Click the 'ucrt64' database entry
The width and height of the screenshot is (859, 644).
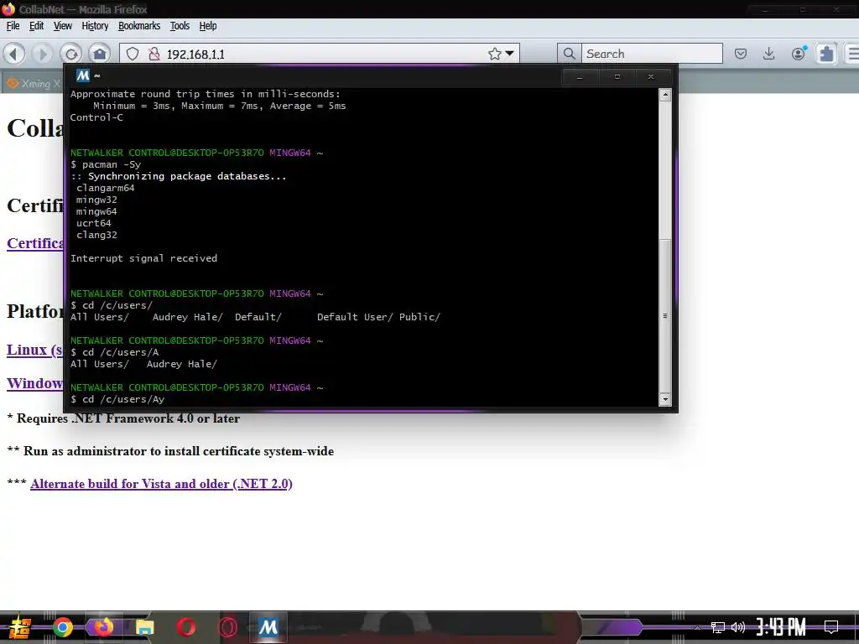(x=94, y=223)
